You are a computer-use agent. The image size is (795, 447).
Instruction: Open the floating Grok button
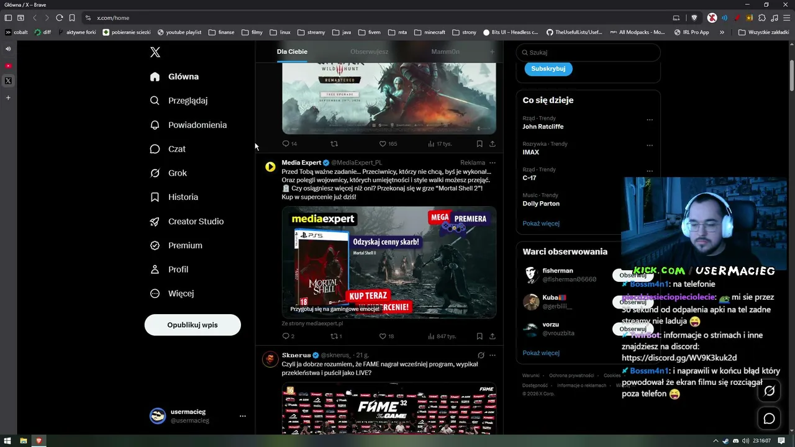769,391
